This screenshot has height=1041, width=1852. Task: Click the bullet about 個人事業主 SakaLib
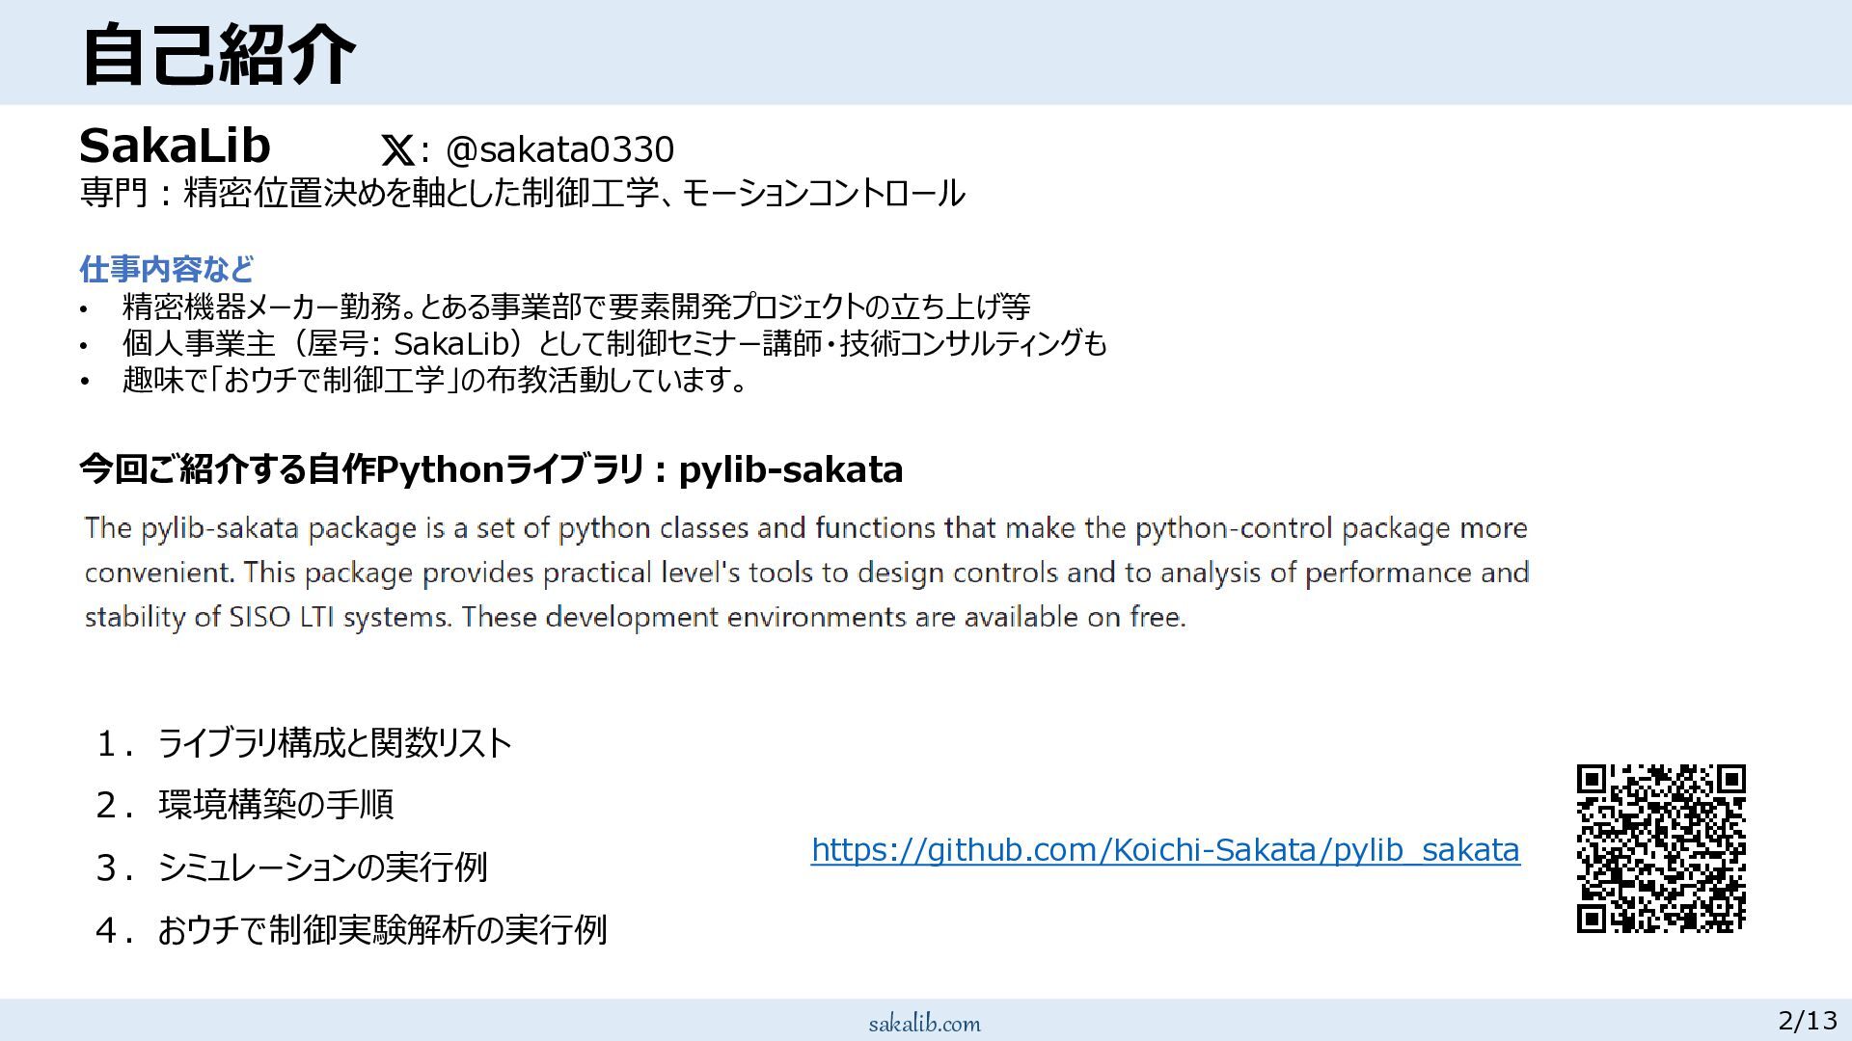pos(614,344)
